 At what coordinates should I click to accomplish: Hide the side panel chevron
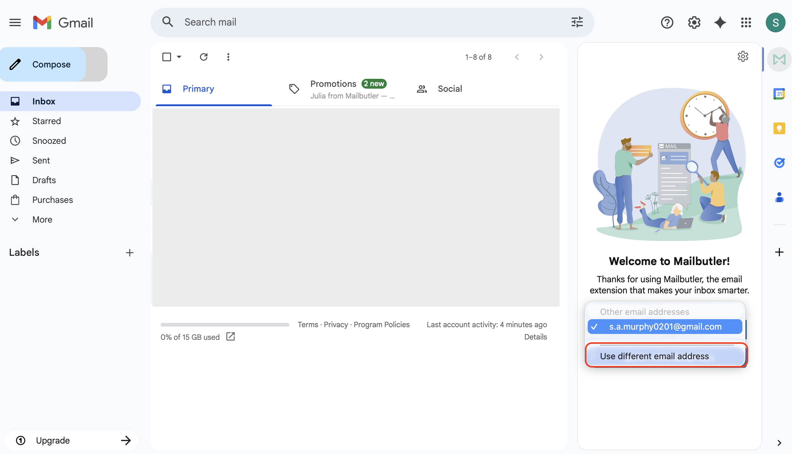pyautogui.click(x=779, y=443)
